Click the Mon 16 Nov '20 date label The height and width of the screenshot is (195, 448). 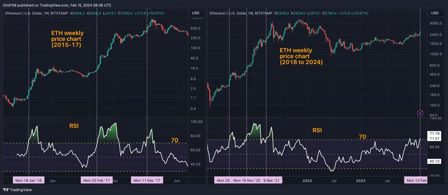pos(247,180)
